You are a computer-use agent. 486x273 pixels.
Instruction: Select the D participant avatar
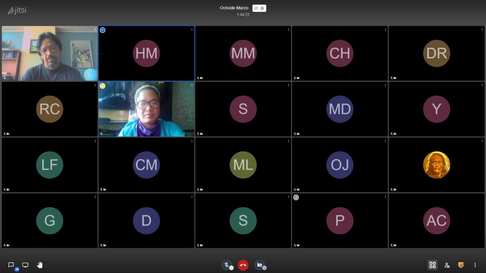(146, 221)
